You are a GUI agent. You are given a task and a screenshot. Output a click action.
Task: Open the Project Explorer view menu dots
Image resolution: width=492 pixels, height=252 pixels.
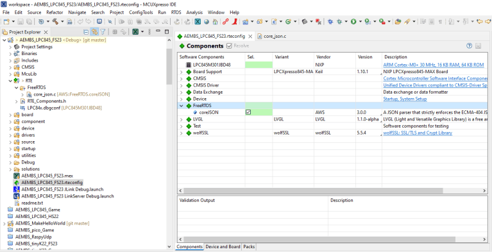point(149,31)
